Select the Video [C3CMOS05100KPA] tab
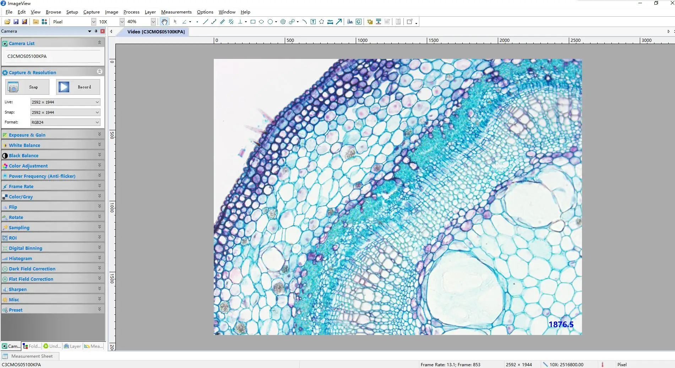 [156, 32]
